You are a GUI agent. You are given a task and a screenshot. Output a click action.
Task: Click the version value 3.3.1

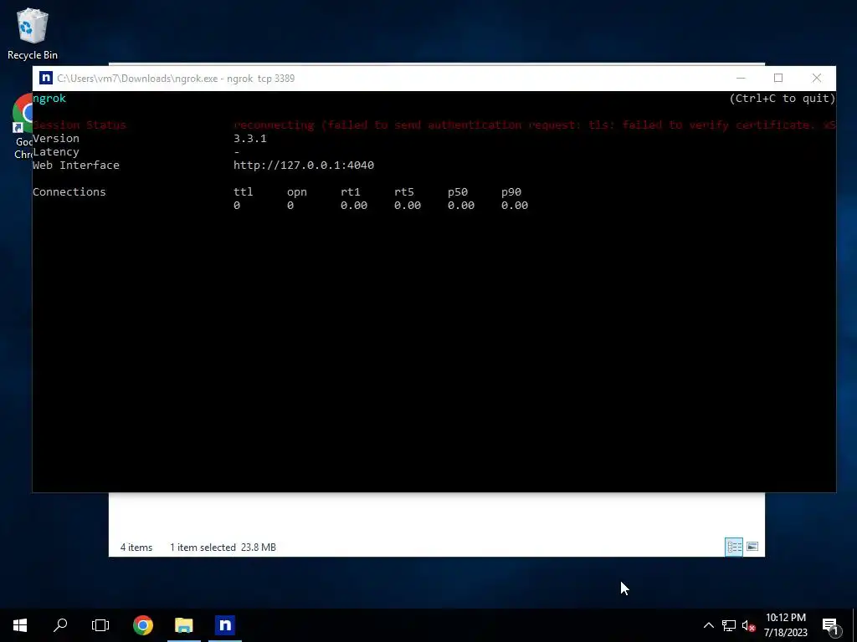click(x=249, y=138)
